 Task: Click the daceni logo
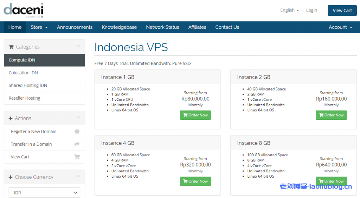click(24, 10)
